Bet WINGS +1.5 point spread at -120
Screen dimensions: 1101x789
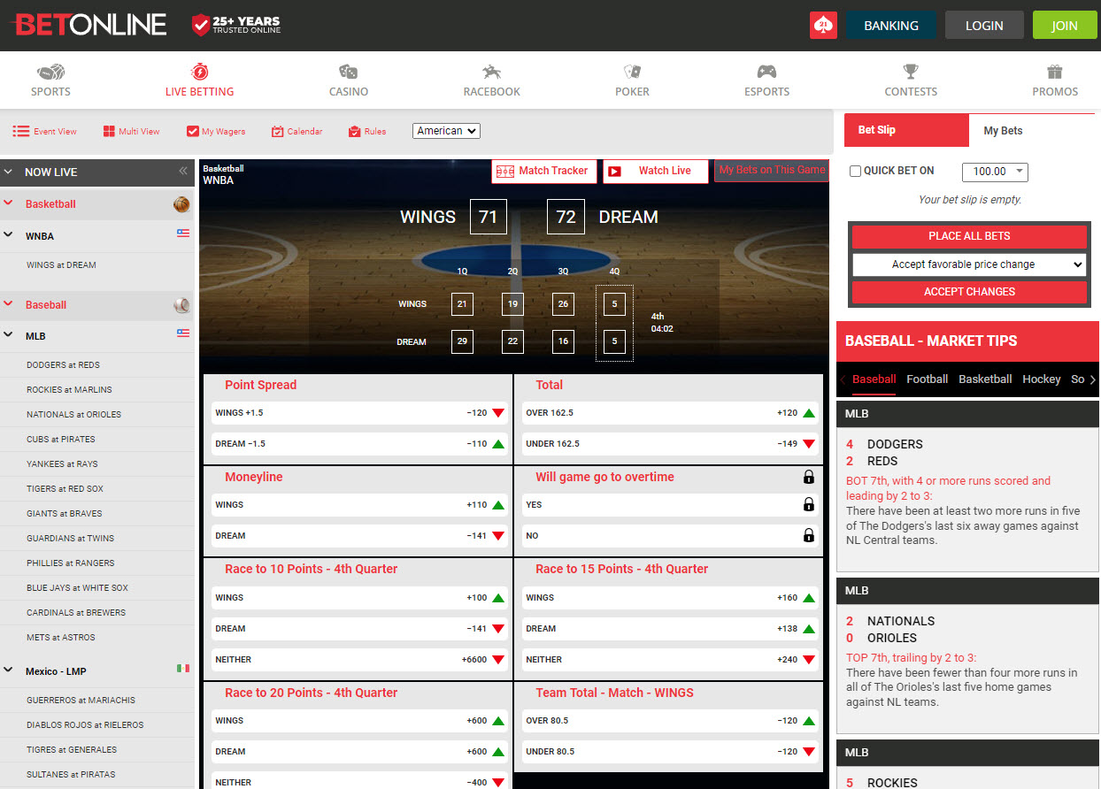click(358, 413)
